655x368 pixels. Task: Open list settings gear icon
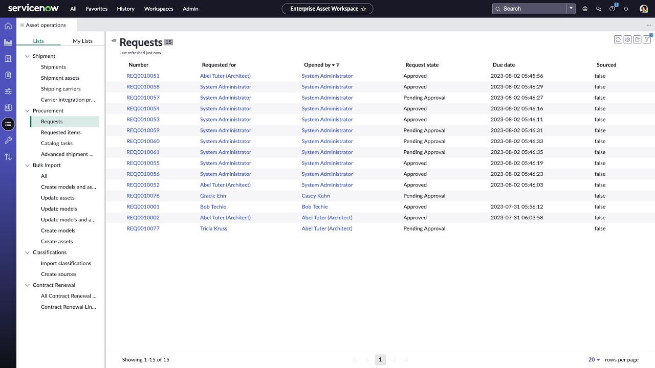[x=628, y=39]
